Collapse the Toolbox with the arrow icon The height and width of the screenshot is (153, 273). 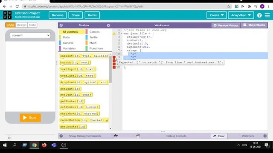pyautogui.click(x=61, y=25)
